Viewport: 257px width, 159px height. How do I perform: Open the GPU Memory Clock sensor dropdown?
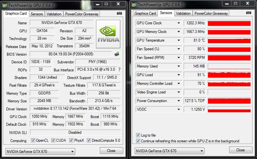(179, 32)
